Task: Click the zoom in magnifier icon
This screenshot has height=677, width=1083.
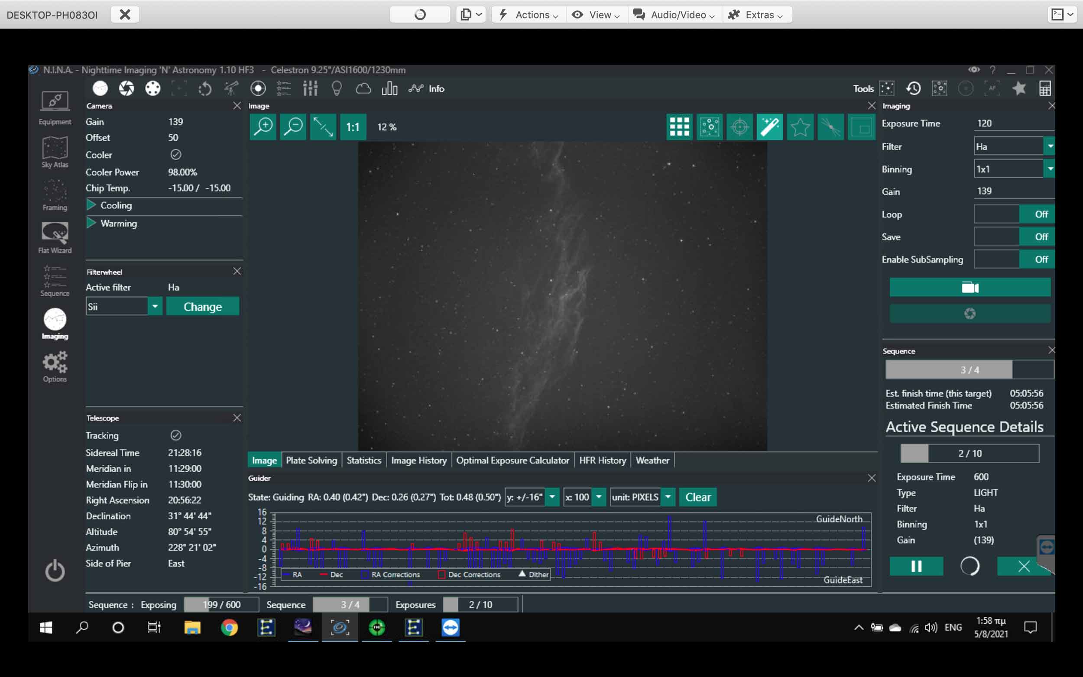Action: tap(263, 127)
